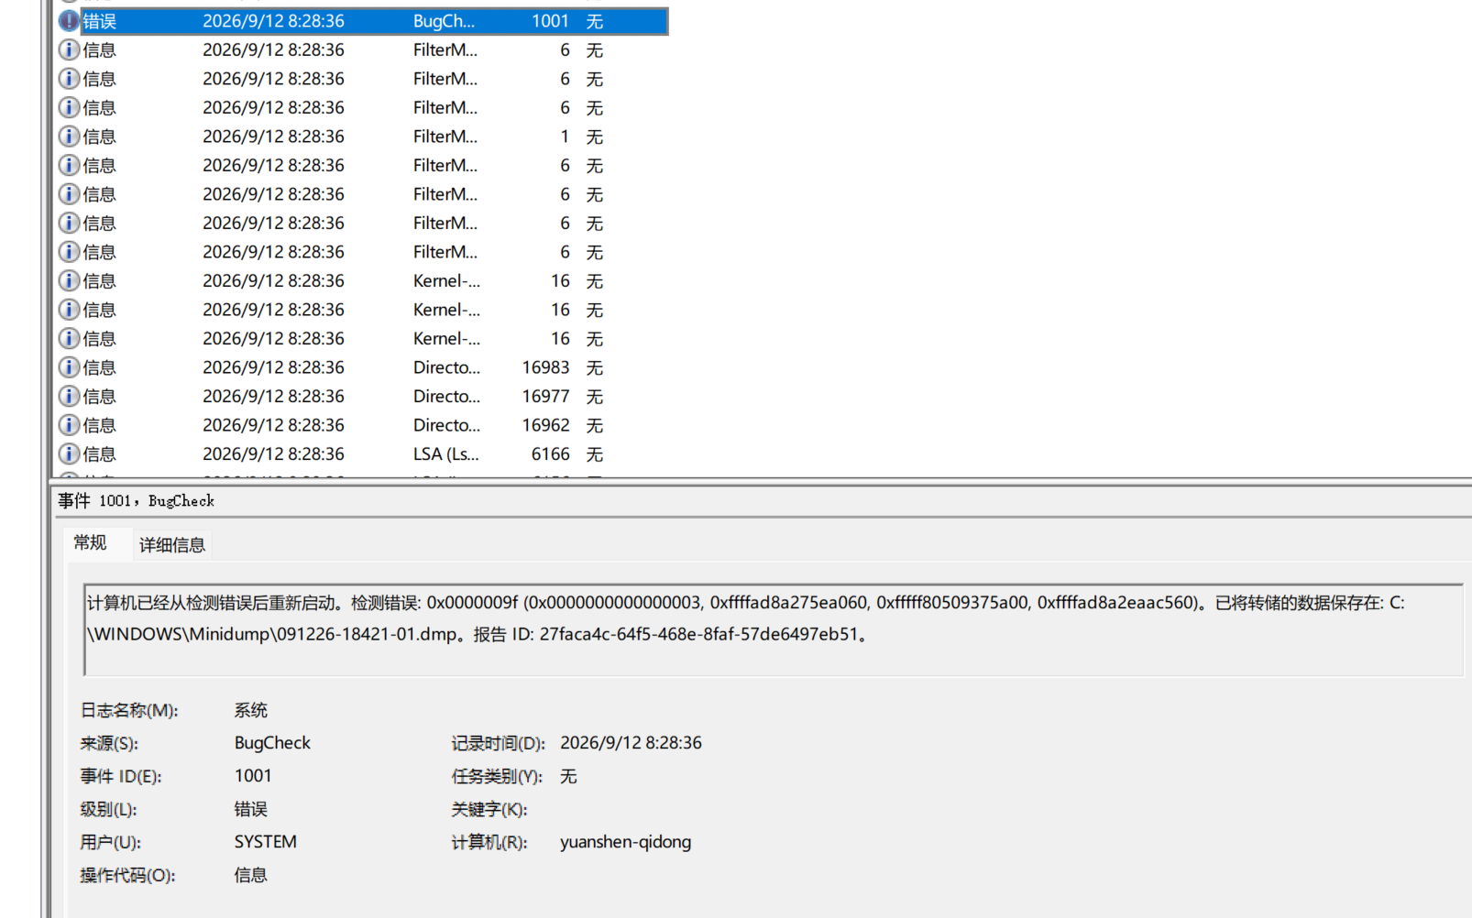Click the event ID 16962 cell
The width and height of the screenshot is (1472, 918).
[x=545, y=425]
